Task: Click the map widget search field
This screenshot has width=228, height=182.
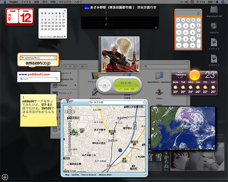Action: tap(118, 102)
